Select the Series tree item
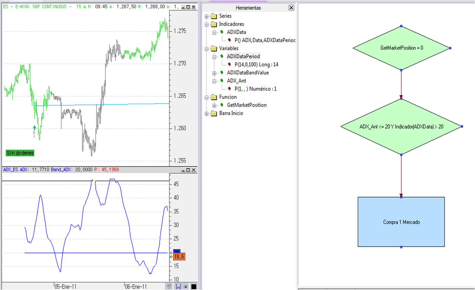The width and height of the screenshot is (475, 290). point(225,16)
